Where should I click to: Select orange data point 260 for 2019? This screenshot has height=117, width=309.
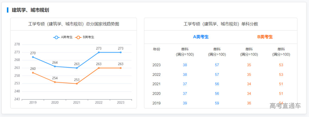(33, 73)
